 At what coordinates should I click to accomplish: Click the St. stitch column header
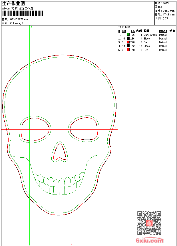[x=132, y=31]
